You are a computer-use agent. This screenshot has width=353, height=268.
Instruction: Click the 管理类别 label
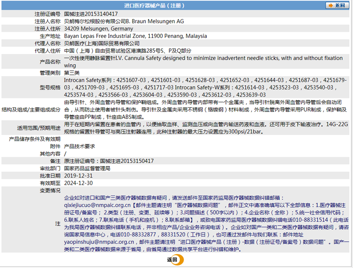click(x=50, y=73)
